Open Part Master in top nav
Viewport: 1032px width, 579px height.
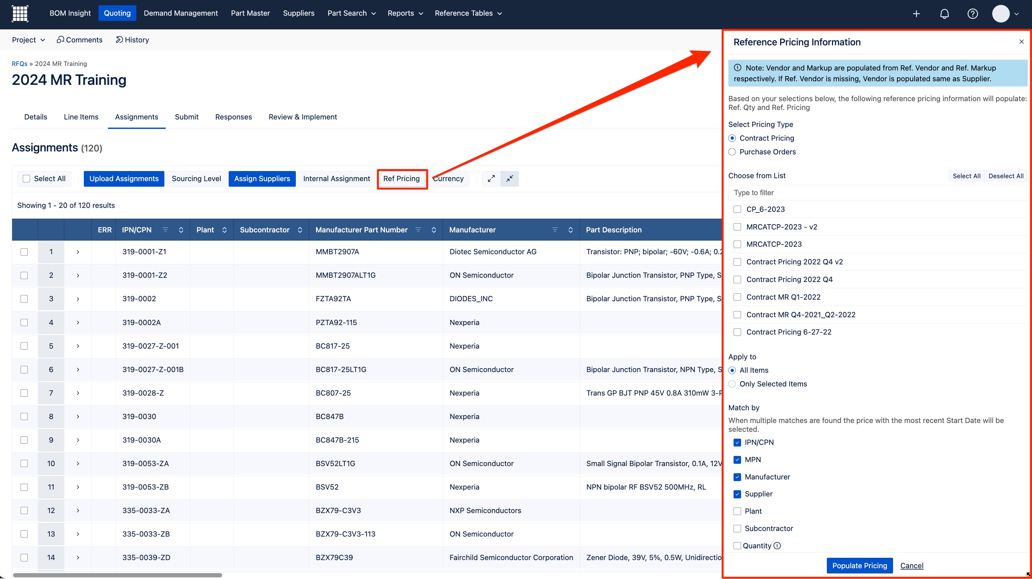click(250, 13)
